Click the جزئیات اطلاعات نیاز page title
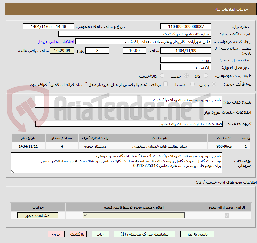 pos(231,9)
